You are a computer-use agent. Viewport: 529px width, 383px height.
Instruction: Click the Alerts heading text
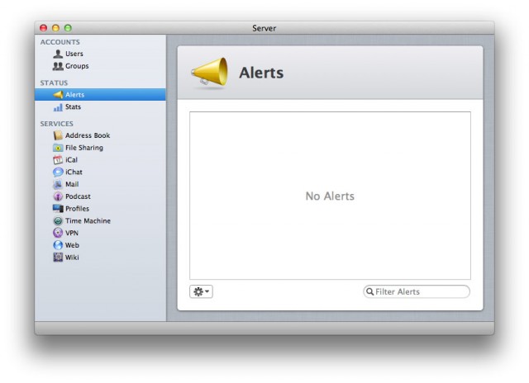point(261,73)
